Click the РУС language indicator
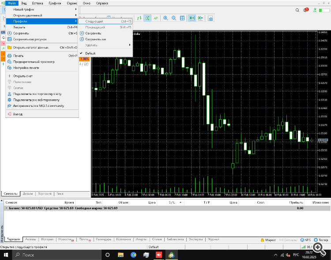This screenshot has height=260, width=331. [296, 255]
